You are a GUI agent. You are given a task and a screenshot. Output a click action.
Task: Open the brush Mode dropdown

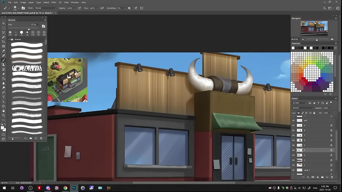pos(46,8)
